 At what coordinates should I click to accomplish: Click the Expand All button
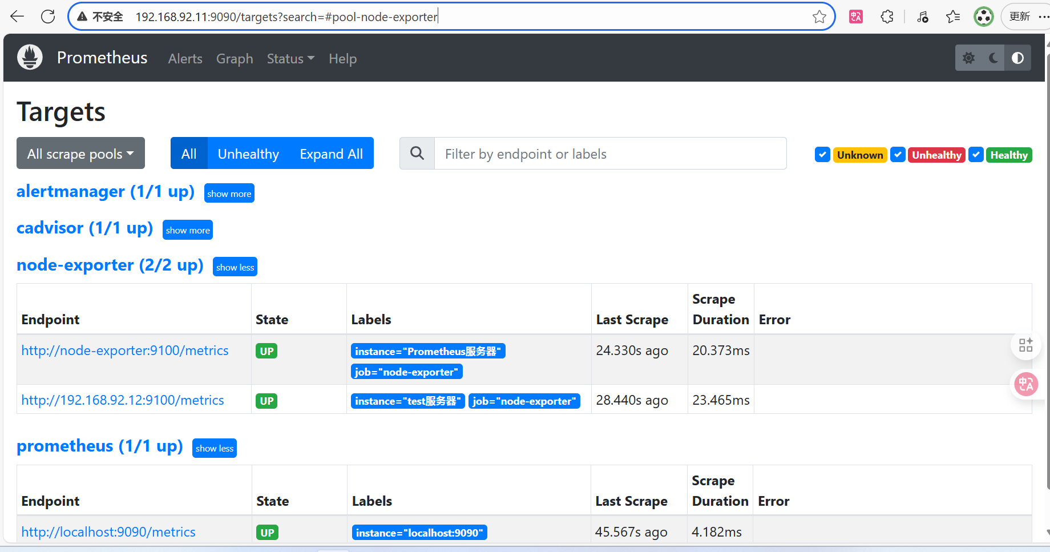pyautogui.click(x=331, y=153)
